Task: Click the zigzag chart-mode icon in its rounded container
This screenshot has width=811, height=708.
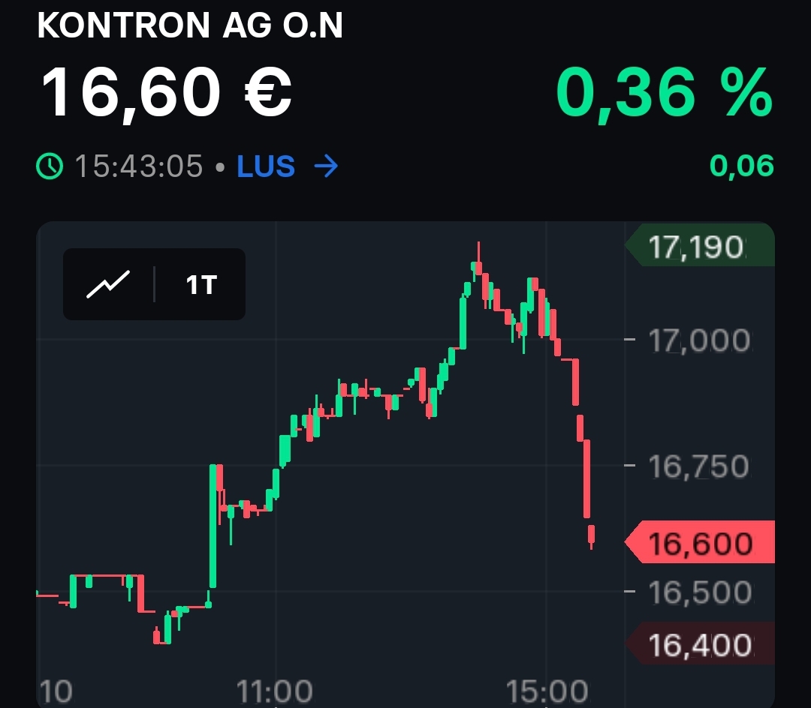Action: click(108, 283)
